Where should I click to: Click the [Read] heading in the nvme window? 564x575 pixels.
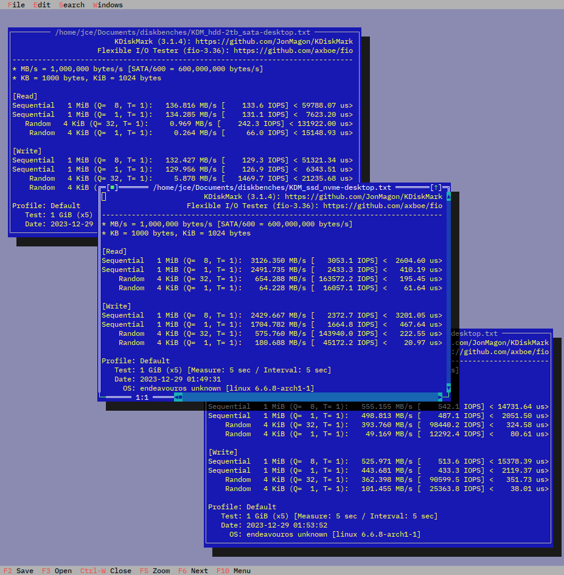(x=114, y=251)
